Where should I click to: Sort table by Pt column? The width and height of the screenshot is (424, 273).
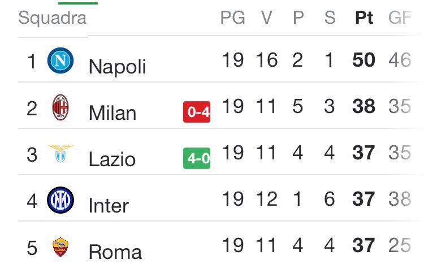coord(364,18)
